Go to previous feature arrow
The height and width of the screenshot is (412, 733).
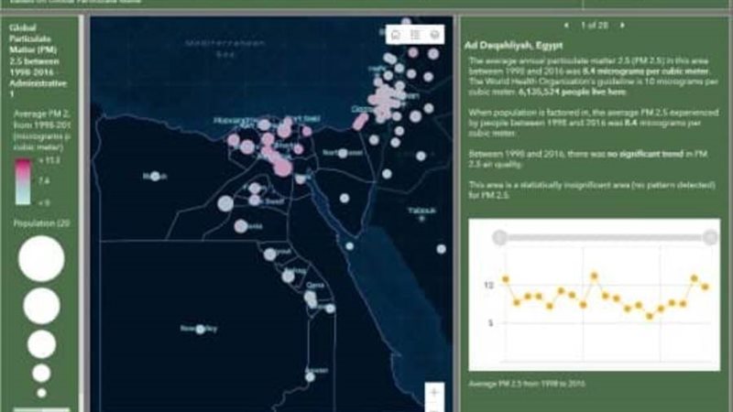pyautogui.click(x=566, y=25)
